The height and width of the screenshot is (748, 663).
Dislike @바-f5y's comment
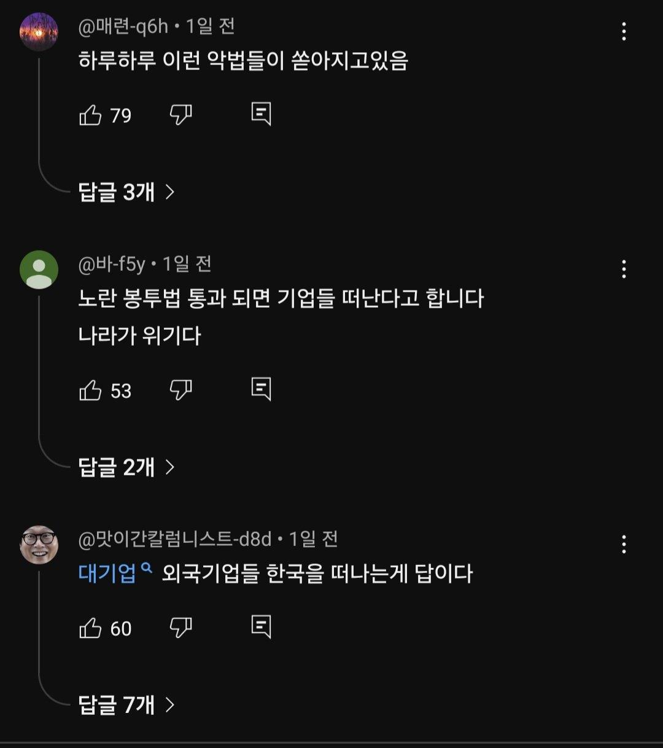click(x=182, y=389)
